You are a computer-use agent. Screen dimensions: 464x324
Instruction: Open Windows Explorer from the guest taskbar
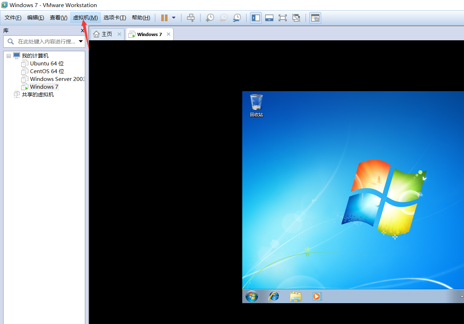click(x=296, y=296)
